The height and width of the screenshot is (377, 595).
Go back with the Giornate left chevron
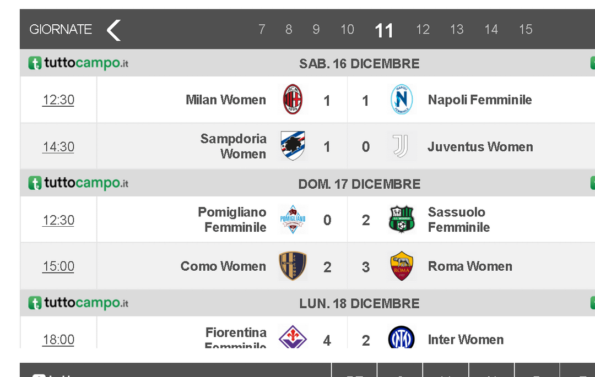[x=113, y=30]
